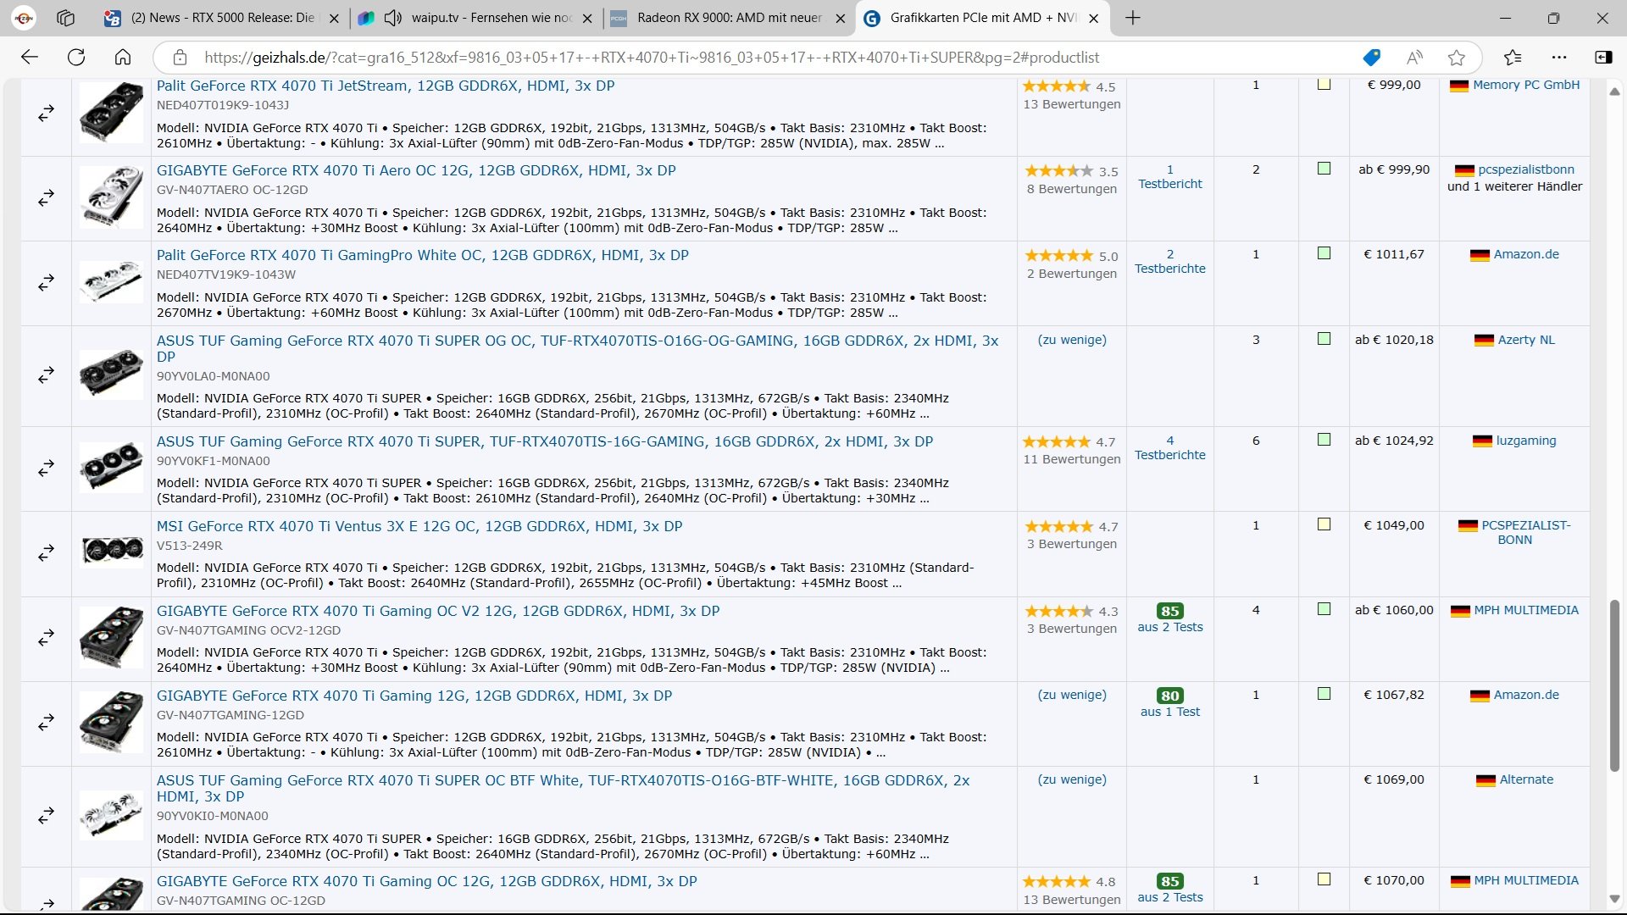
Task: Reload the page with refresh icon
Action: pyautogui.click(x=76, y=58)
